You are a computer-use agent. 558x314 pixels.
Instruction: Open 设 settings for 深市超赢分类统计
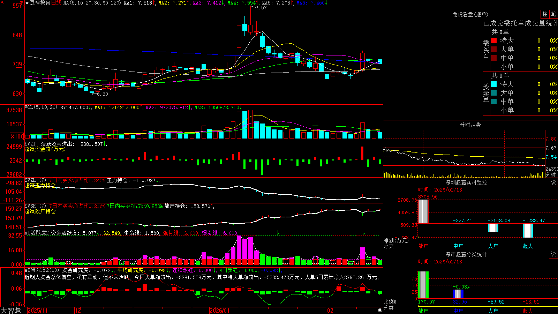(553, 254)
